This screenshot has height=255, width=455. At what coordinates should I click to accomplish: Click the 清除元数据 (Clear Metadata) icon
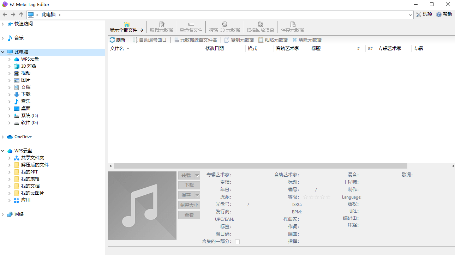coord(307,40)
